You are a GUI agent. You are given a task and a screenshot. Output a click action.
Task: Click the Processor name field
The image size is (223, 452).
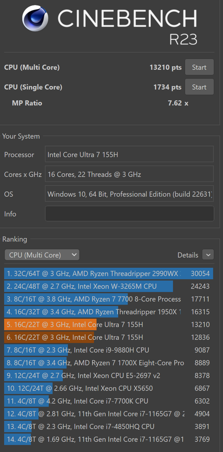point(129,155)
